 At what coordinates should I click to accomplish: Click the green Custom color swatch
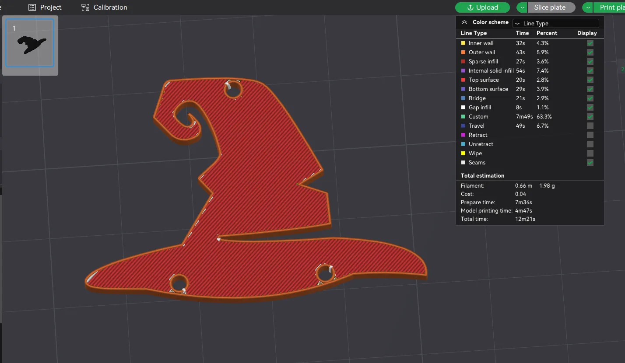[463, 117]
